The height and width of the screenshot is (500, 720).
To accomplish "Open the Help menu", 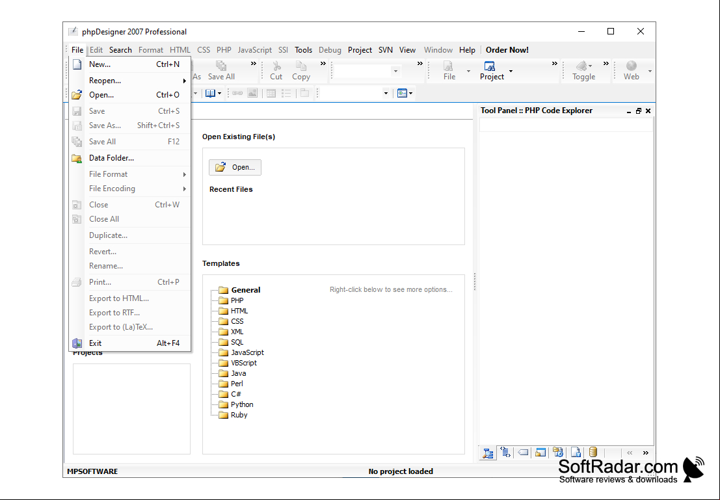I will [x=467, y=50].
